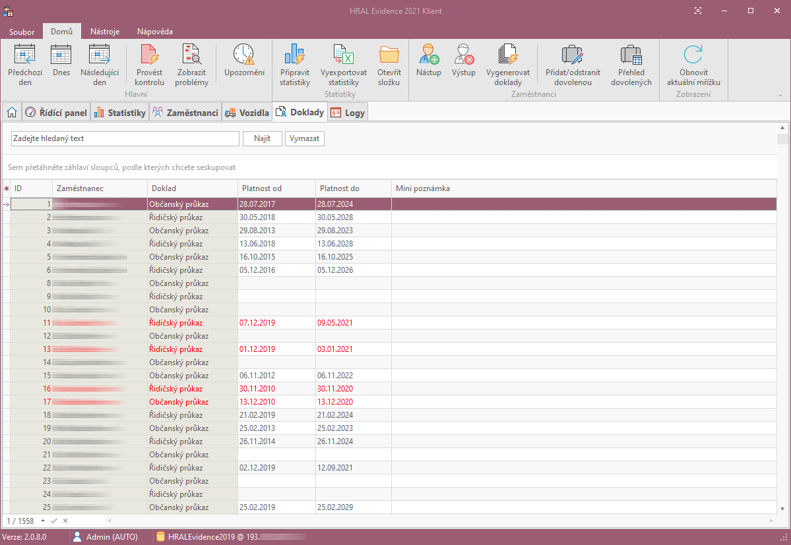Open Otevřít složku folder
The image size is (791, 545).
coord(389,65)
